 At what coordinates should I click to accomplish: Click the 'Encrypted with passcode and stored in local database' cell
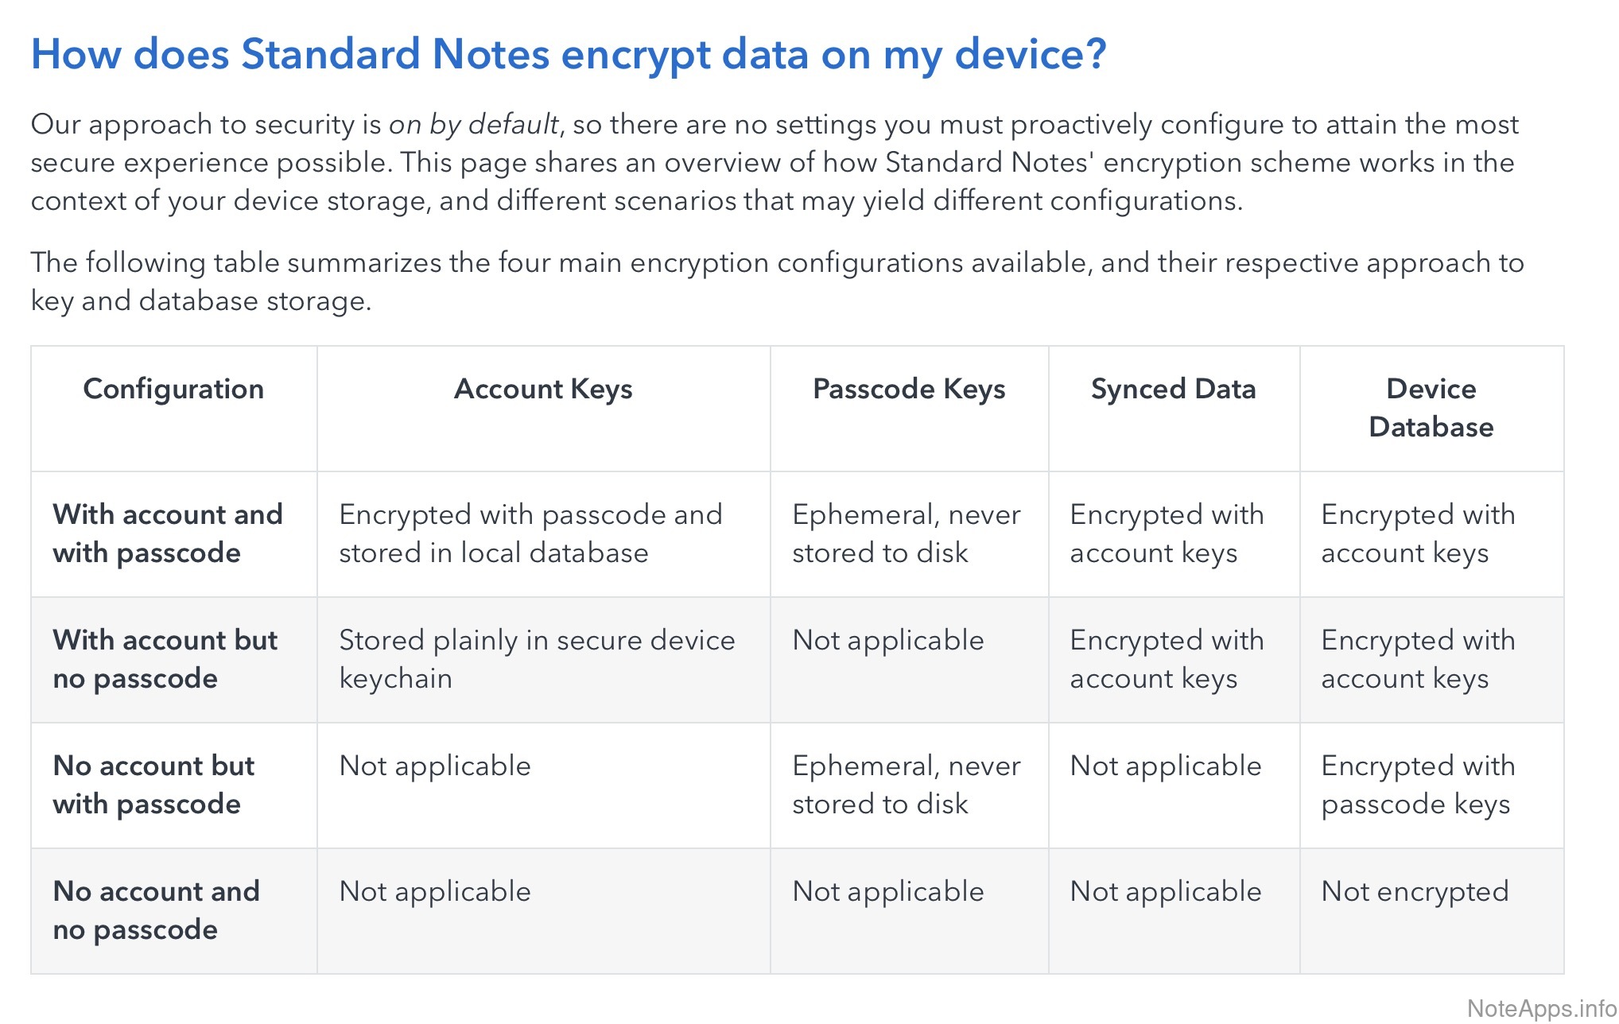pyautogui.click(x=530, y=533)
